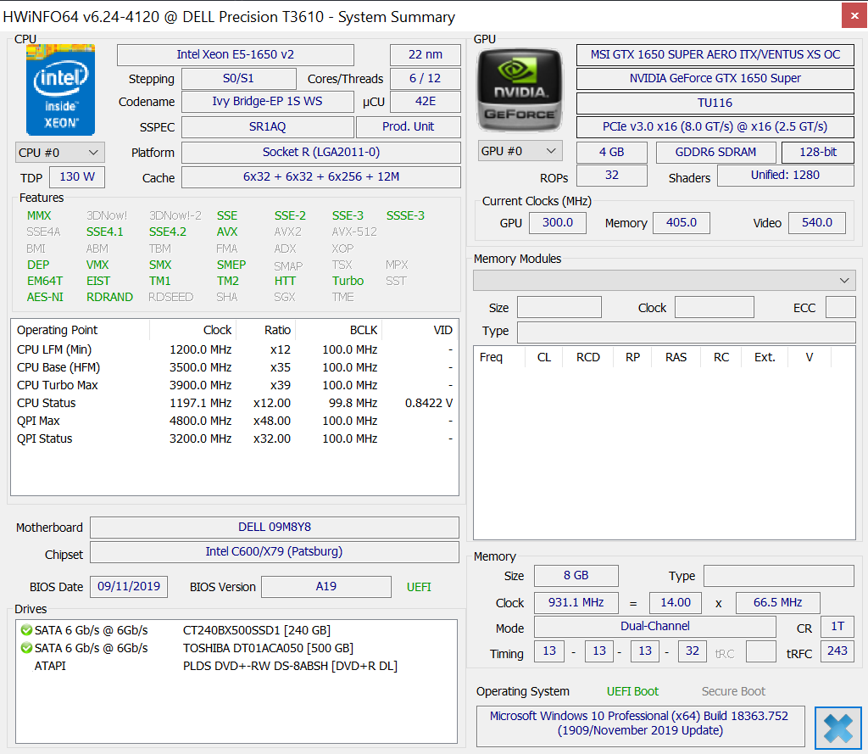Click the memory clock 931.1 MHz value
Image resolution: width=868 pixels, height=754 pixels.
click(576, 603)
